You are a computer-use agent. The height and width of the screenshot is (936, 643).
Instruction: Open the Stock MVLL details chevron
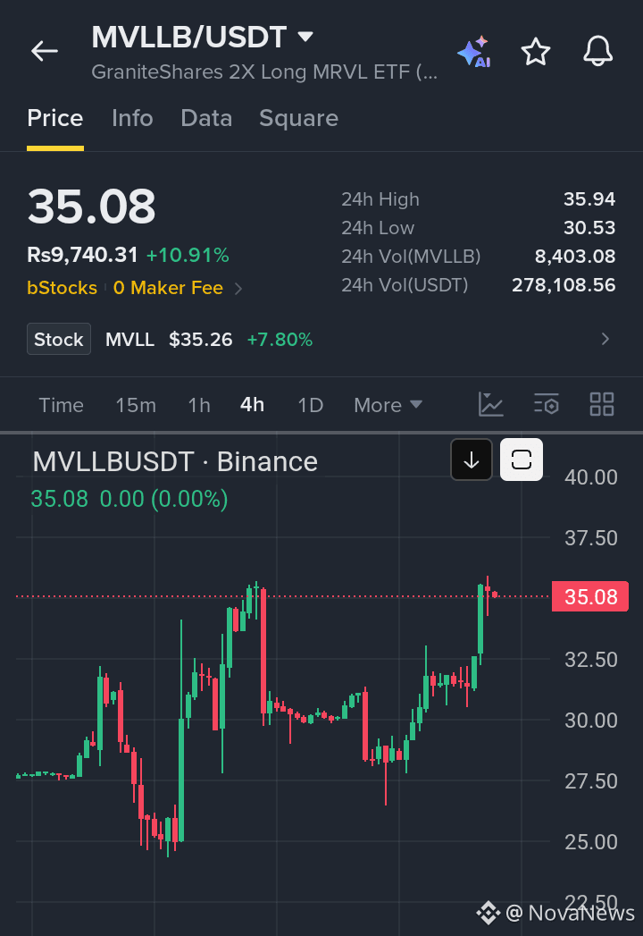click(x=605, y=339)
